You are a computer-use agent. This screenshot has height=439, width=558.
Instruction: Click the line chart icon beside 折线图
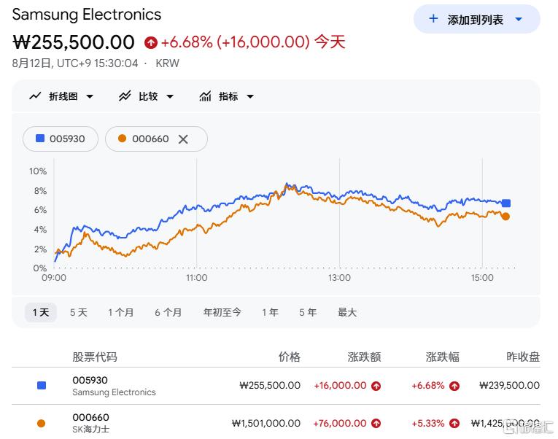pos(35,96)
